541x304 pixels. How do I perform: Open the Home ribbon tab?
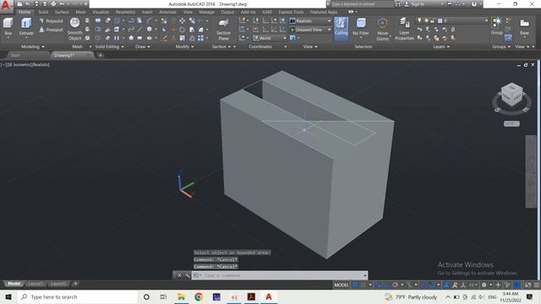pos(25,12)
